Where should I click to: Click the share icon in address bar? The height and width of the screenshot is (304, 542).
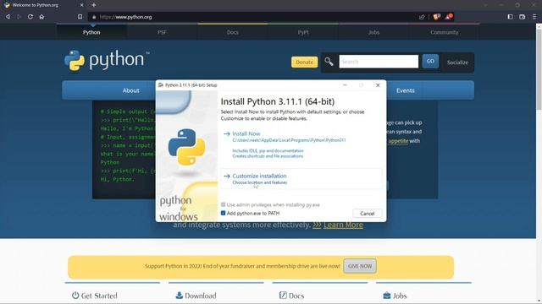(x=422, y=17)
